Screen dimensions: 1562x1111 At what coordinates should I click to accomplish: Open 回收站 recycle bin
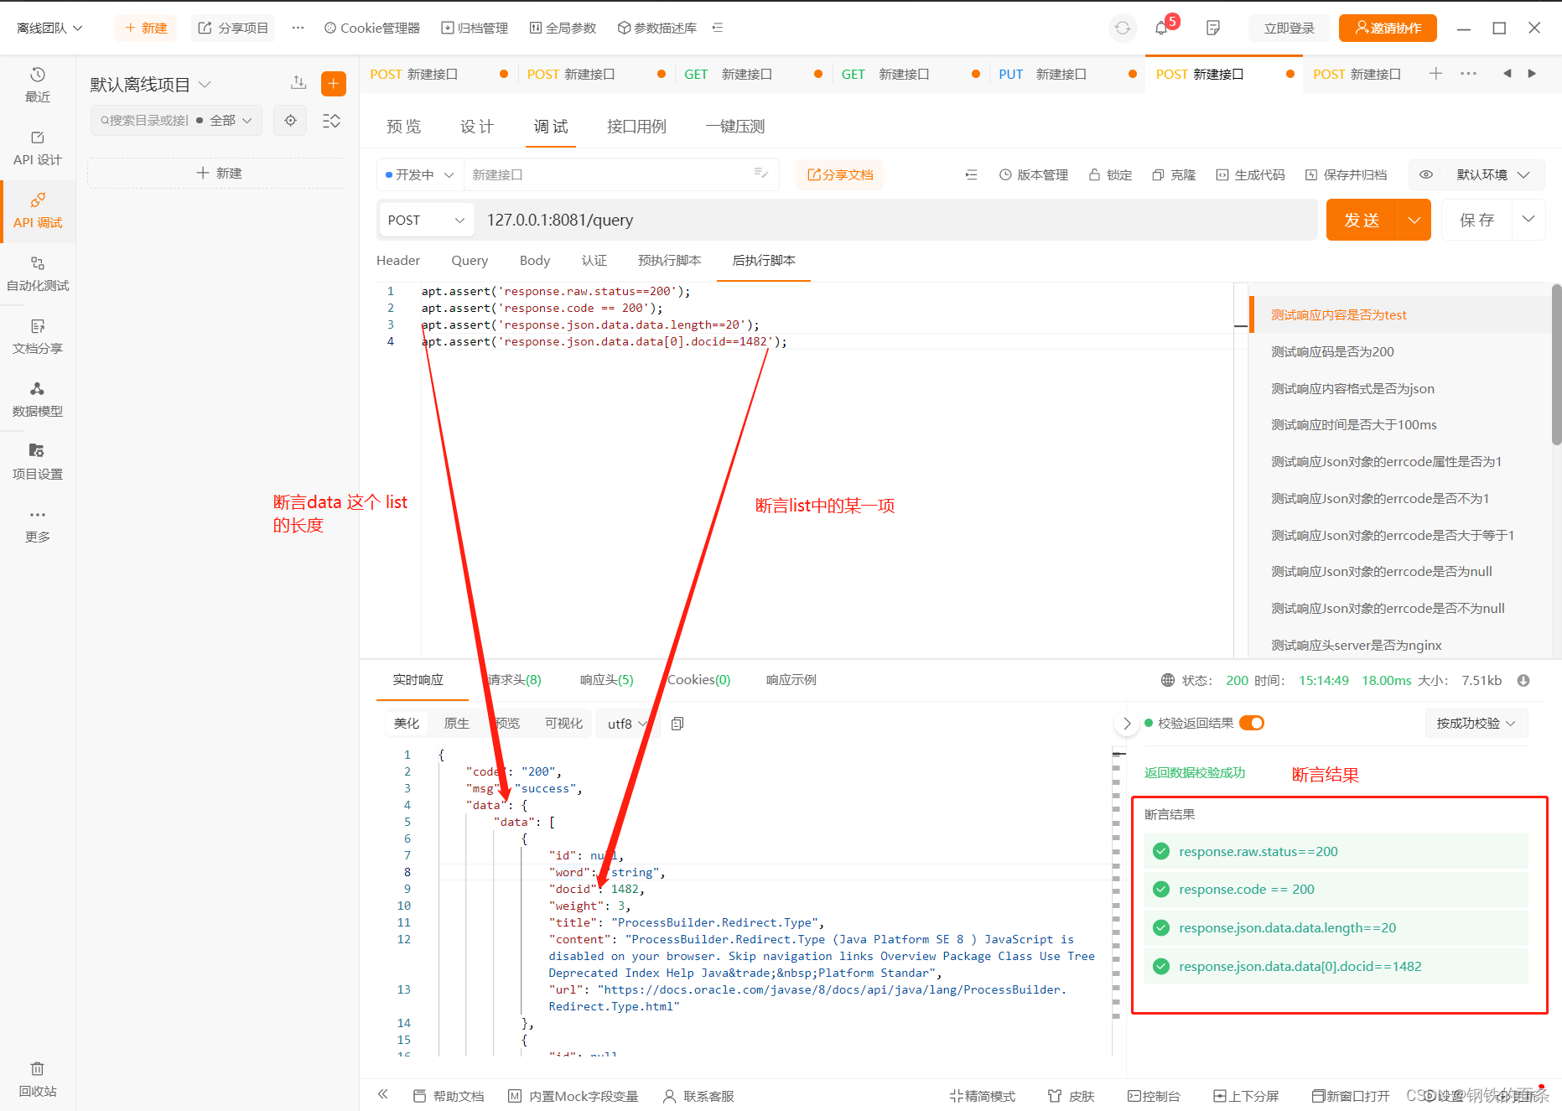tap(38, 1079)
